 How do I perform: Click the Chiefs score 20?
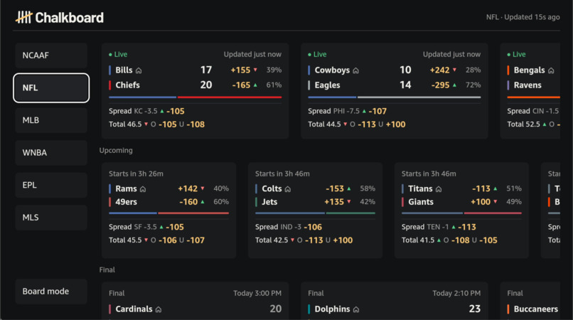point(206,85)
